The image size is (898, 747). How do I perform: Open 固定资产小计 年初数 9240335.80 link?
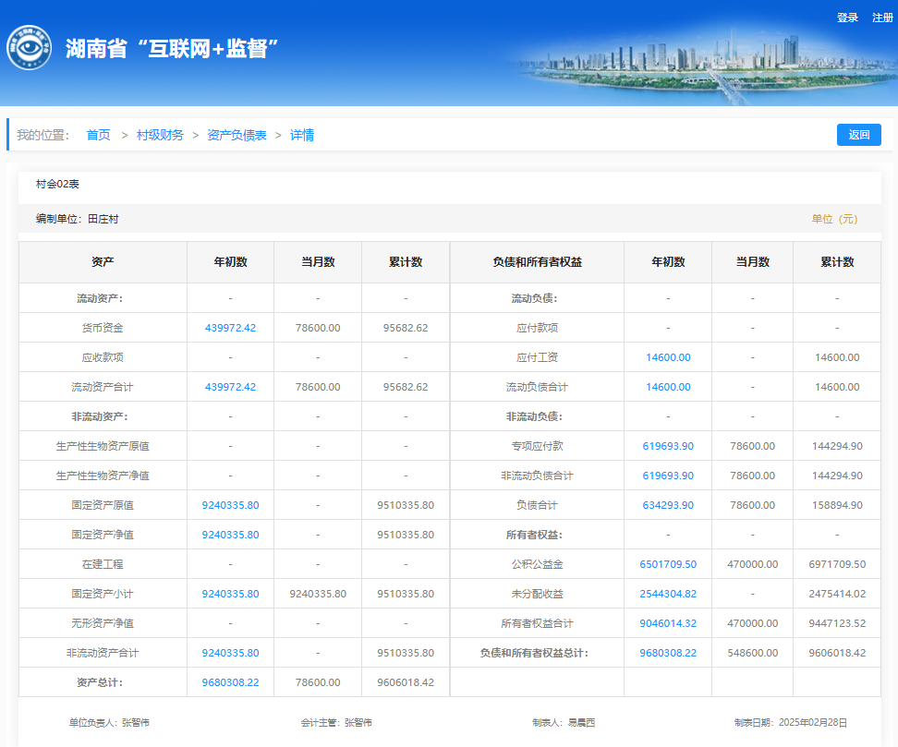click(x=230, y=594)
